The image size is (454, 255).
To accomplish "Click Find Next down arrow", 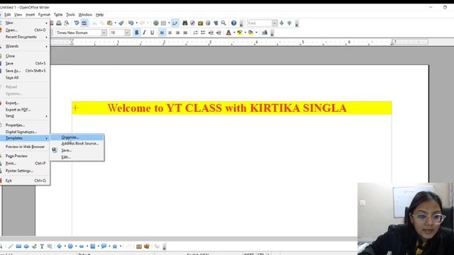I will (x=282, y=23).
